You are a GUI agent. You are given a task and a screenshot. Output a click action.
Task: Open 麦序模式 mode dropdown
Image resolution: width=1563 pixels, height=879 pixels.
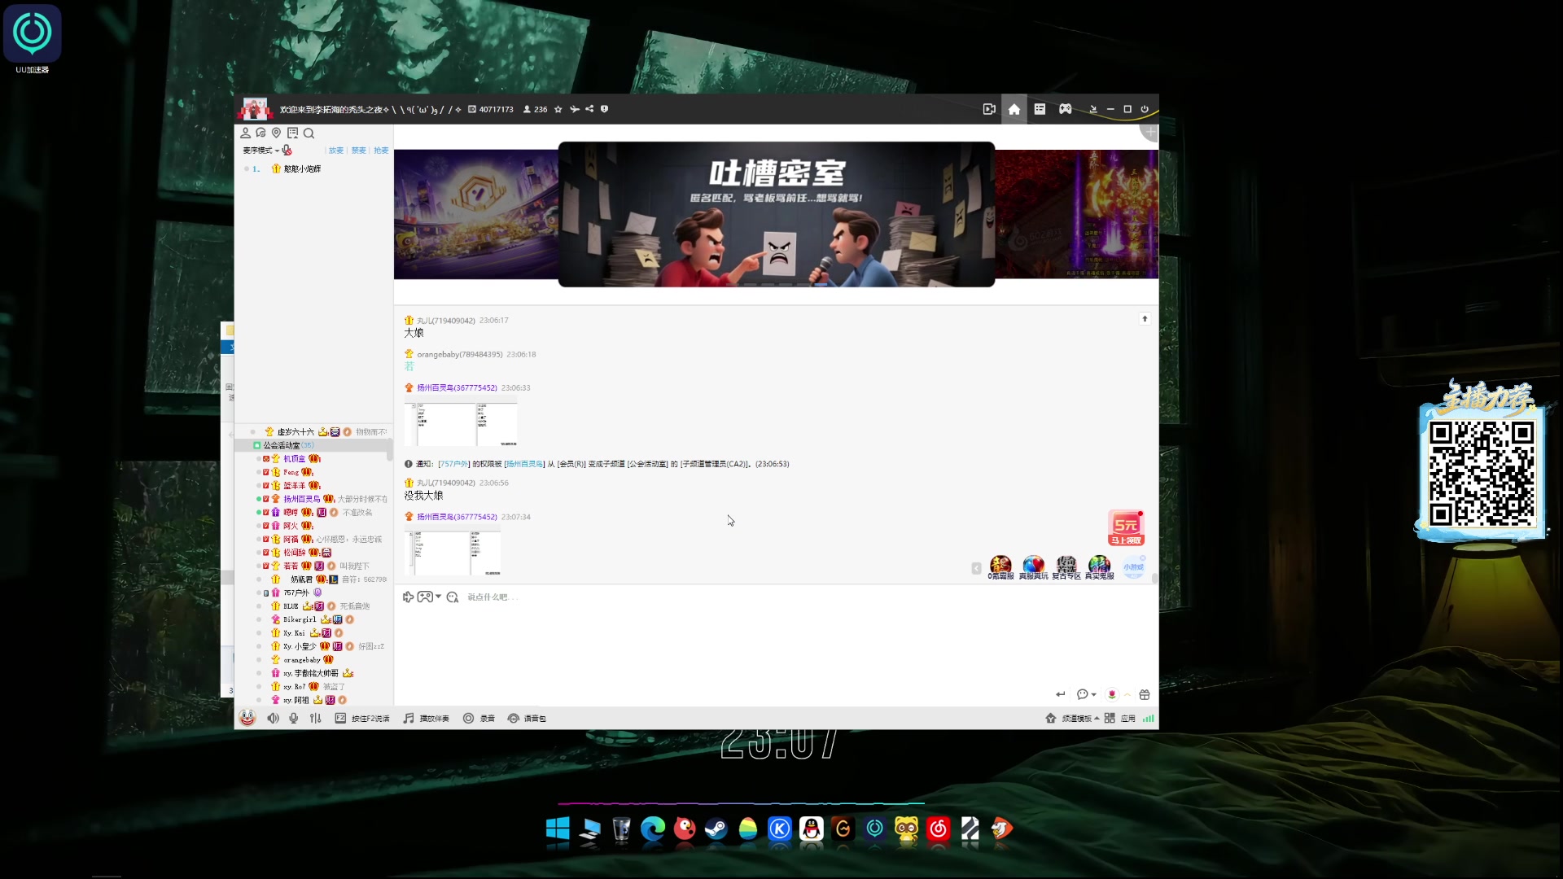(260, 151)
